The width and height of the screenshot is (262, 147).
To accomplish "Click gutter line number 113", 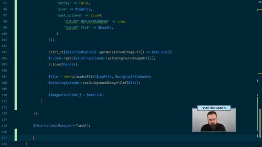I will pos(5,114).
